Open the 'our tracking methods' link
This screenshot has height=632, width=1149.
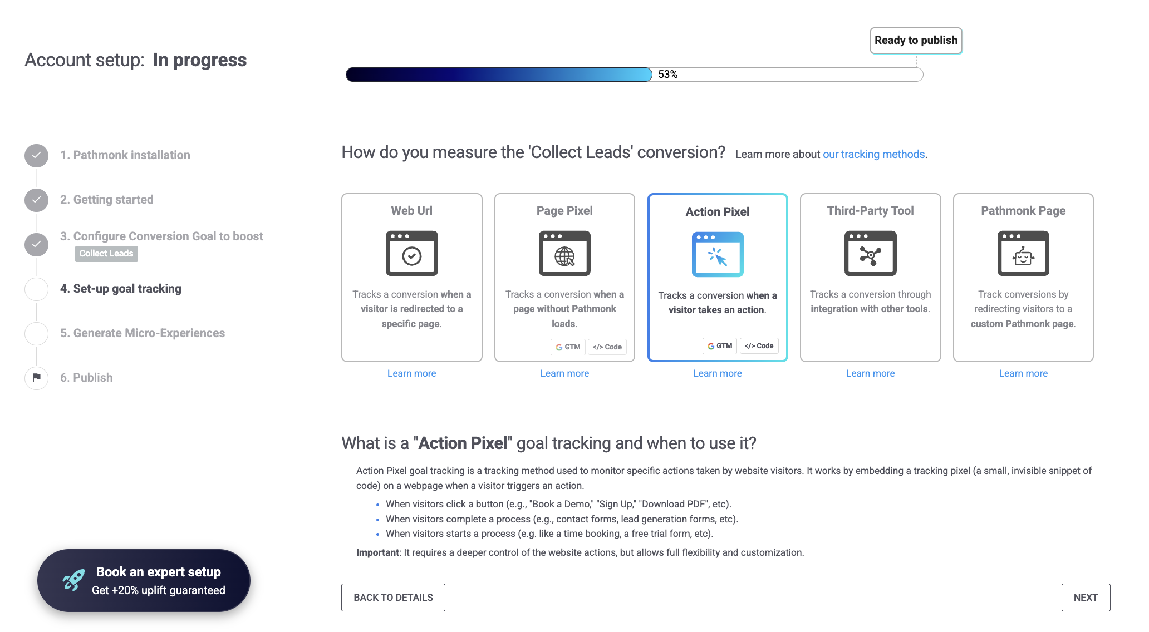click(873, 154)
